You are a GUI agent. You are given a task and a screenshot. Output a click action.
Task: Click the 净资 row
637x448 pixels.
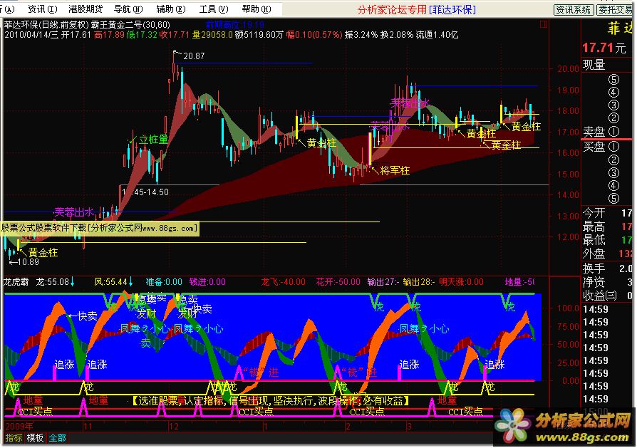pyautogui.click(x=608, y=282)
